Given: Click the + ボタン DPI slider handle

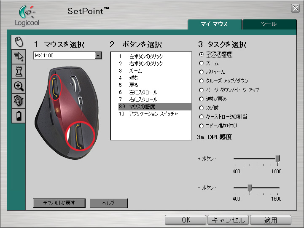Looking at the screenshot, I should [x=277, y=159].
